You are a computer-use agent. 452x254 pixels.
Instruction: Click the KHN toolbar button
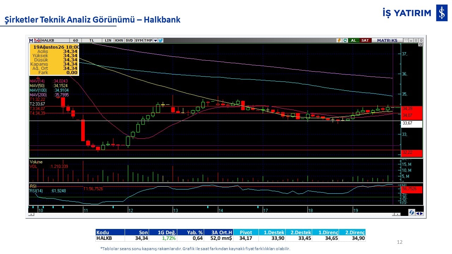(119, 40)
